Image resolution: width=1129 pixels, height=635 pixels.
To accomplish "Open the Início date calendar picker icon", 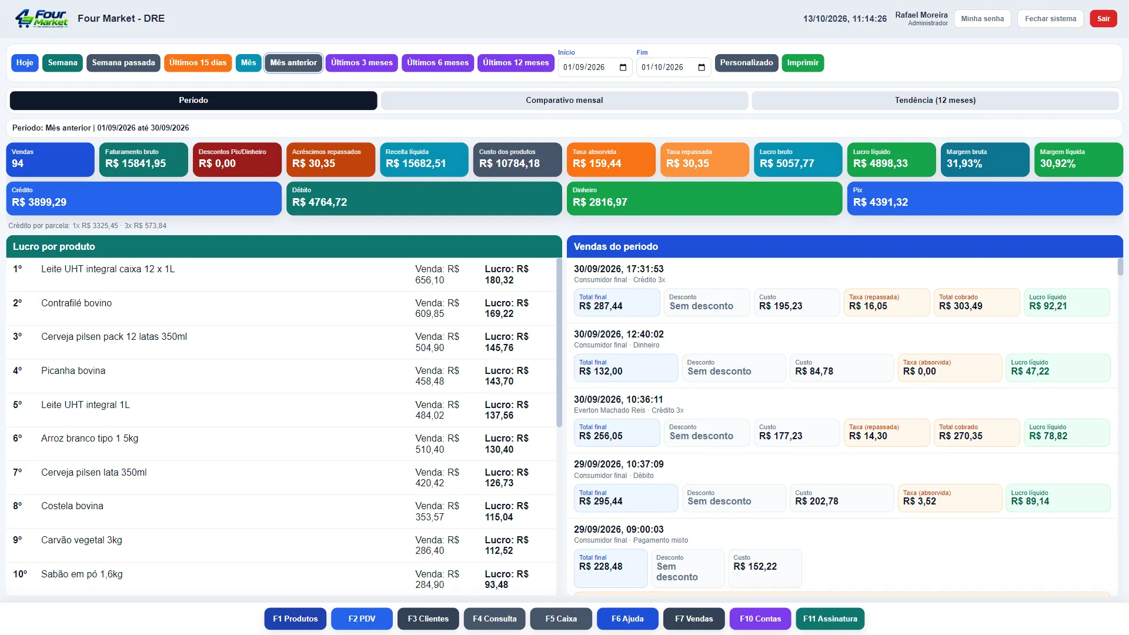I will tap(623, 68).
